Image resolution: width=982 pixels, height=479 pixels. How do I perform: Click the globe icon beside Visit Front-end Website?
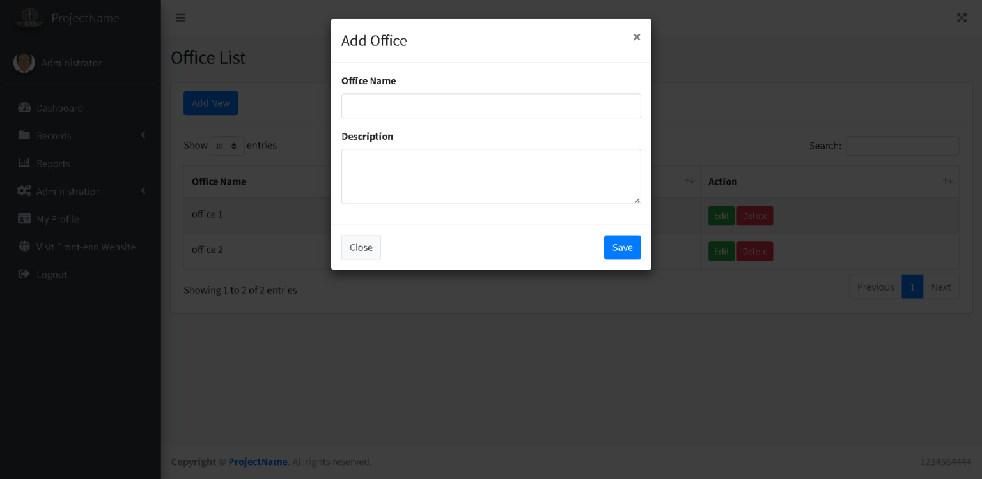pos(24,247)
